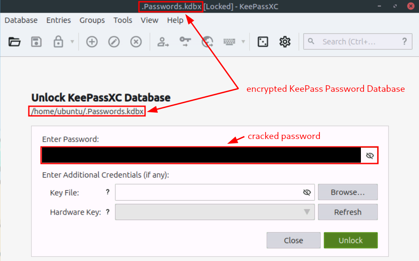Copy password to clipboard
Viewport: 419px width, 261px height.
point(184,42)
